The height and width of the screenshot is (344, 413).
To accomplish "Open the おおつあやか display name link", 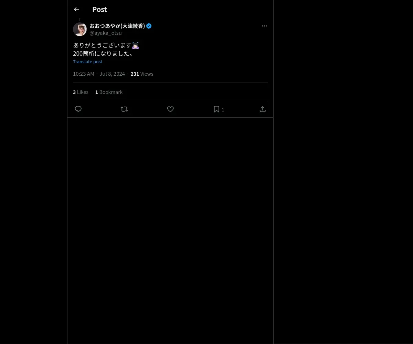I will (117, 26).
